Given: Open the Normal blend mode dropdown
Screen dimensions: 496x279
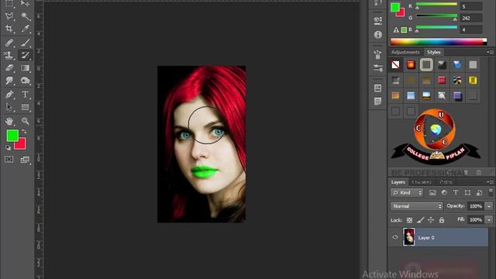Looking at the screenshot, I should [x=417, y=206].
